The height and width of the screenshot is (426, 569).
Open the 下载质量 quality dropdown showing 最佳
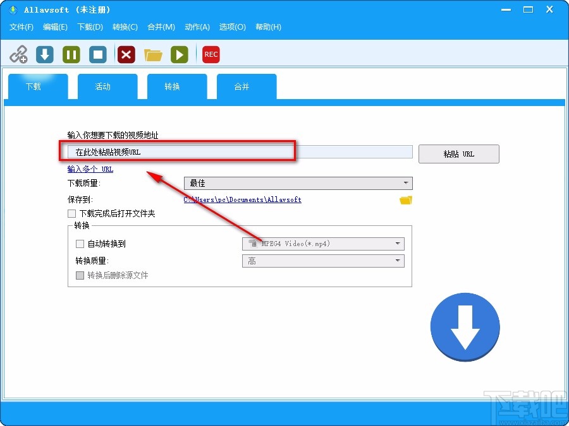[407, 183]
